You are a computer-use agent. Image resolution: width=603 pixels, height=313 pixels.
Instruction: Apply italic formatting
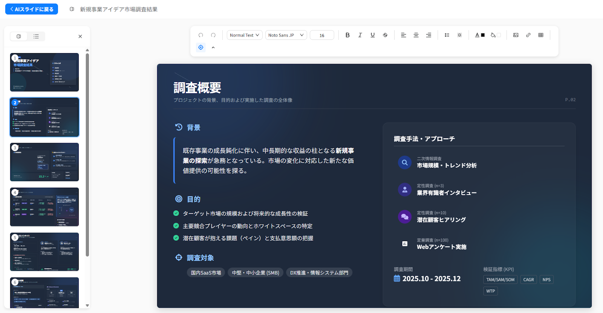point(360,35)
